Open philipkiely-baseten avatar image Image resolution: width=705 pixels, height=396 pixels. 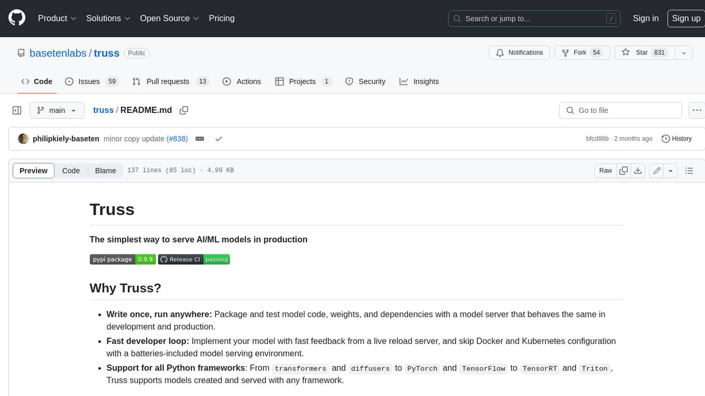[x=23, y=139]
